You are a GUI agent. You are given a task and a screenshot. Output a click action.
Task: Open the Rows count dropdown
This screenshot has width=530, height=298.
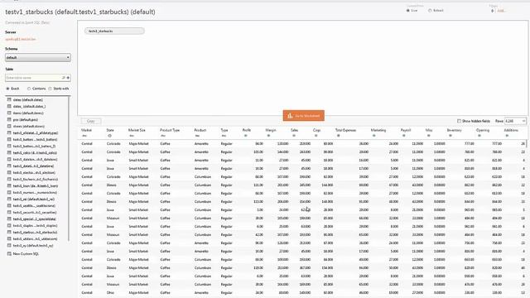click(515, 121)
